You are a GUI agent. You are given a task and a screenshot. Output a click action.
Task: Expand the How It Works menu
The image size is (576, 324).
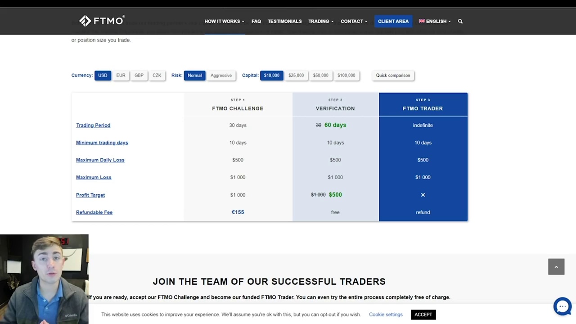point(224,21)
